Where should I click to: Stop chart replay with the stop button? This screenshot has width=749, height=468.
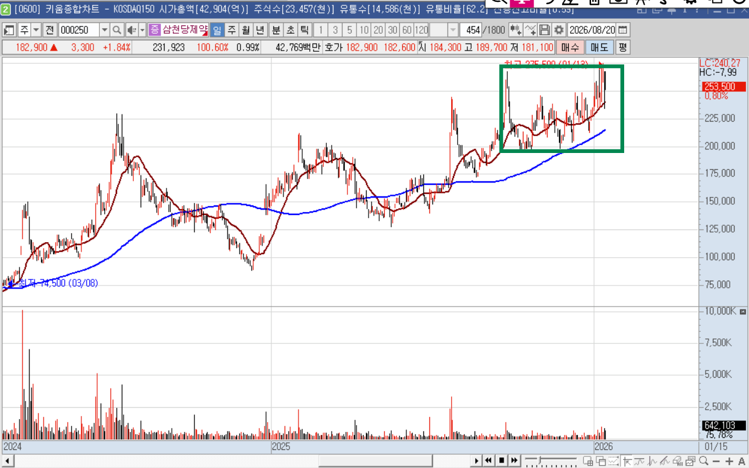pyautogui.click(x=501, y=461)
